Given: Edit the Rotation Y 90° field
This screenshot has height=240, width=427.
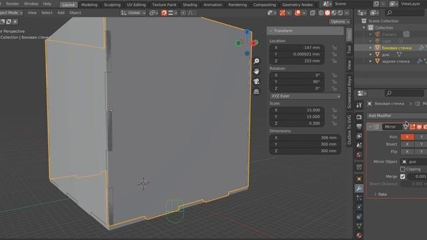Looking at the screenshot, I should 297,82.
